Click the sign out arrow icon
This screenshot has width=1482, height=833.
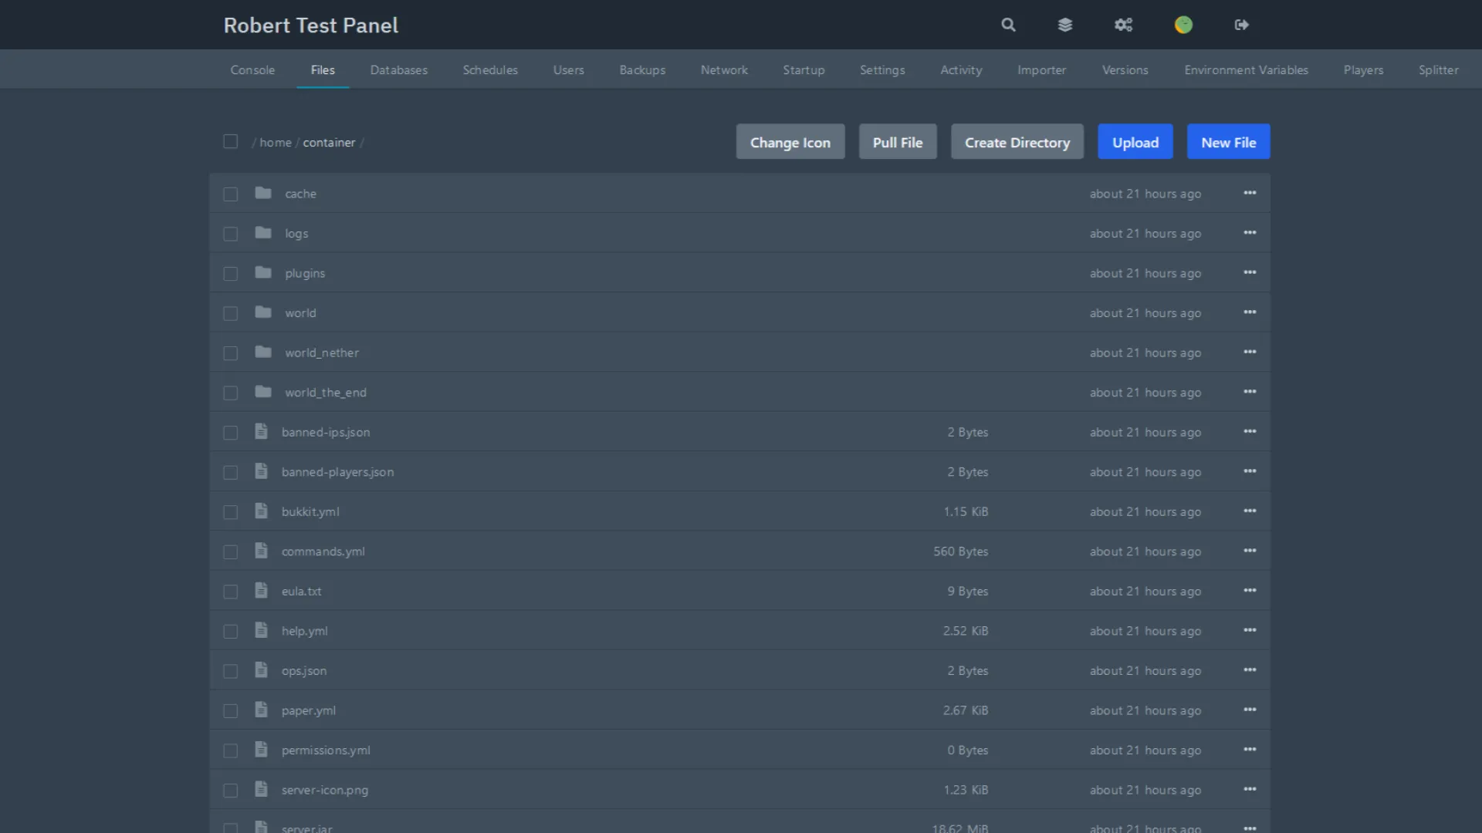point(1241,25)
